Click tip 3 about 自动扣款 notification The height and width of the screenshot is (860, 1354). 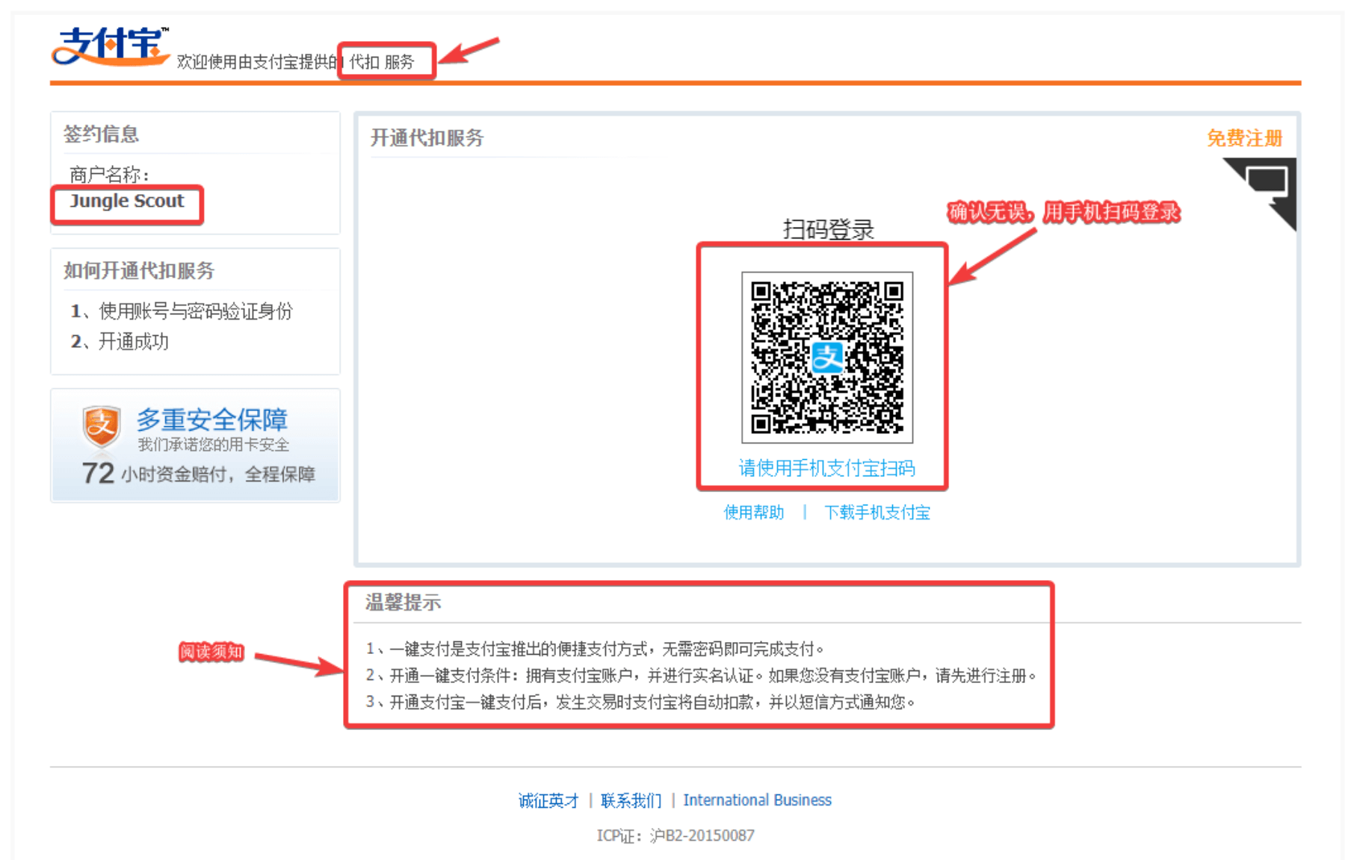(640, 702)
